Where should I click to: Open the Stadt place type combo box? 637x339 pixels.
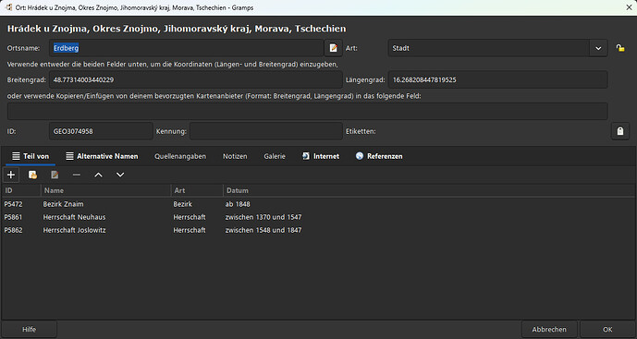point(497,48)
